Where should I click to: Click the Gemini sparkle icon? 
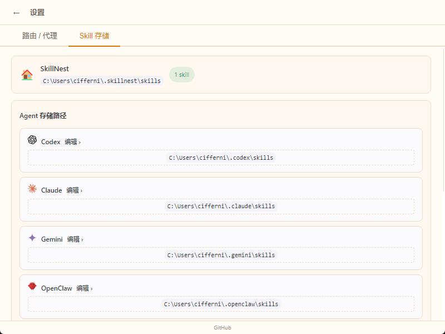click(x=32, y=238)
